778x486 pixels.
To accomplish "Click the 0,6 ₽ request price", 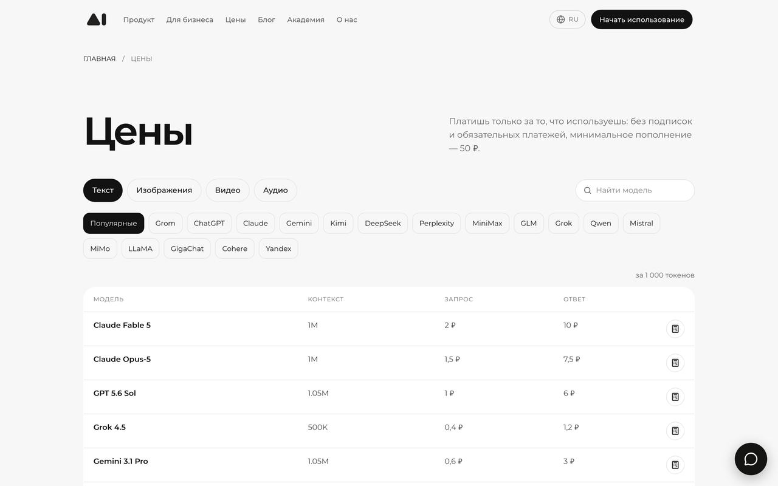I will (453, 461).
